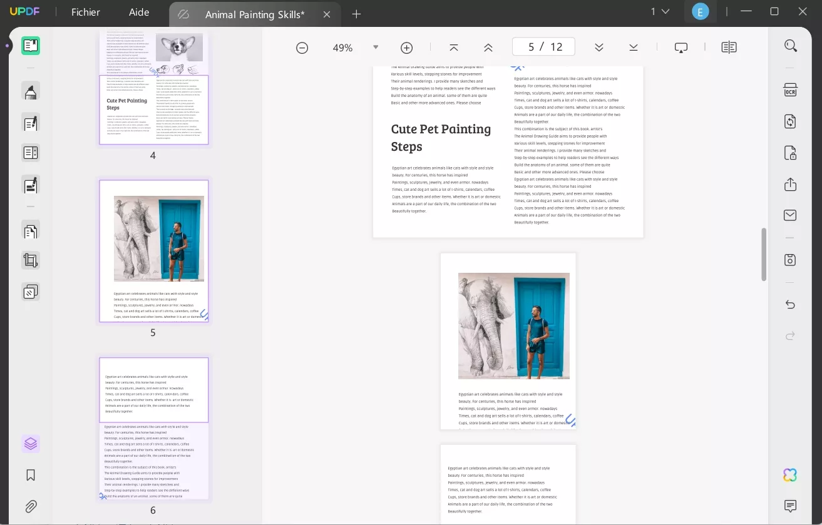Open the Protect PDF lock tool

pyautogui.click(x=790, y=153)
